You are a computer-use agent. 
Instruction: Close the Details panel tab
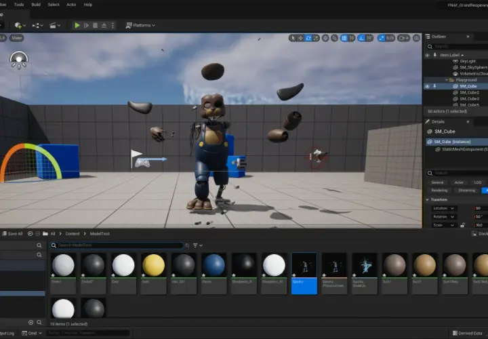click(468, 122)
